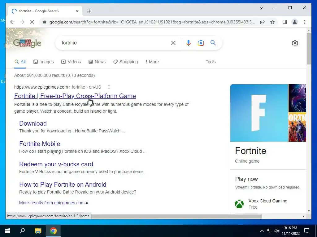317x237 pixels.
Task: Open search Tools options
Action: pyautogui.click(x=211, y=62)
